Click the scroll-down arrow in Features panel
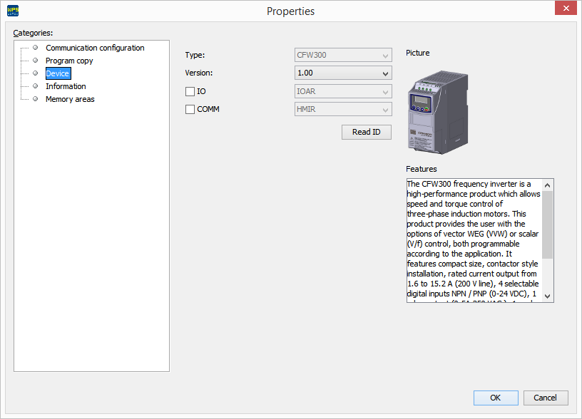Image resolution: width=582 pixels, height=419 pixels. pyautogui.click(x=547, y=296)
